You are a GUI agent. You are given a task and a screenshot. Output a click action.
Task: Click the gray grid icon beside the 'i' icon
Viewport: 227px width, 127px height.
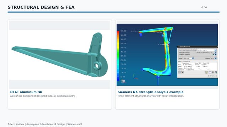click(x=213, y=72)
